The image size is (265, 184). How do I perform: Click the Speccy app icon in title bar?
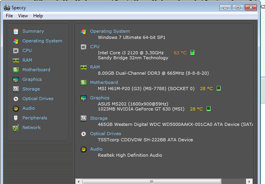(x=7, y=8)
